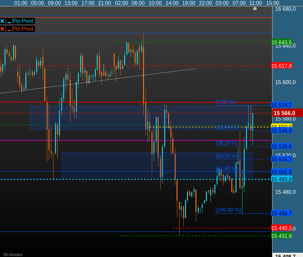Click the 15 480,0 price scale value
303x257 pixels.
click(x=285, y=192)
